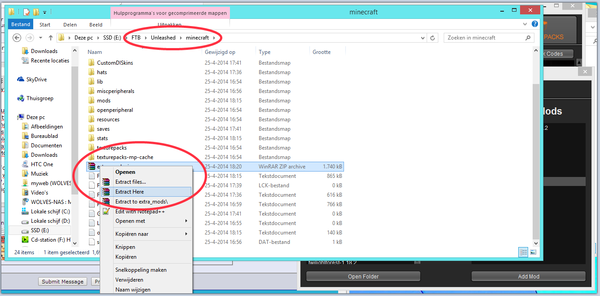Select the saves folder icon
This screenshot has height=296, width=600.
point(92,129)
